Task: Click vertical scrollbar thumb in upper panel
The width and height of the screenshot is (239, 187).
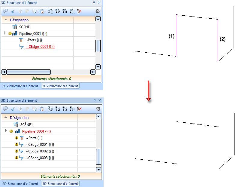Action: [98, 46]
